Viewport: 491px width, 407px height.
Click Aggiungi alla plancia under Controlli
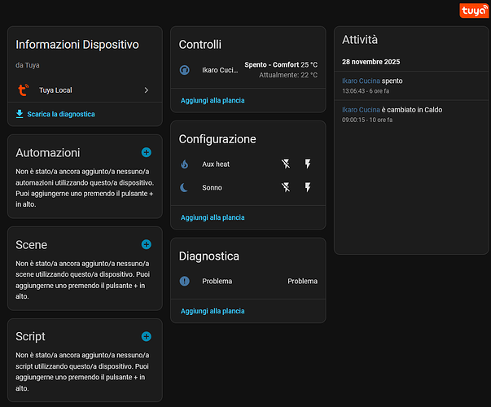[213, 100]
